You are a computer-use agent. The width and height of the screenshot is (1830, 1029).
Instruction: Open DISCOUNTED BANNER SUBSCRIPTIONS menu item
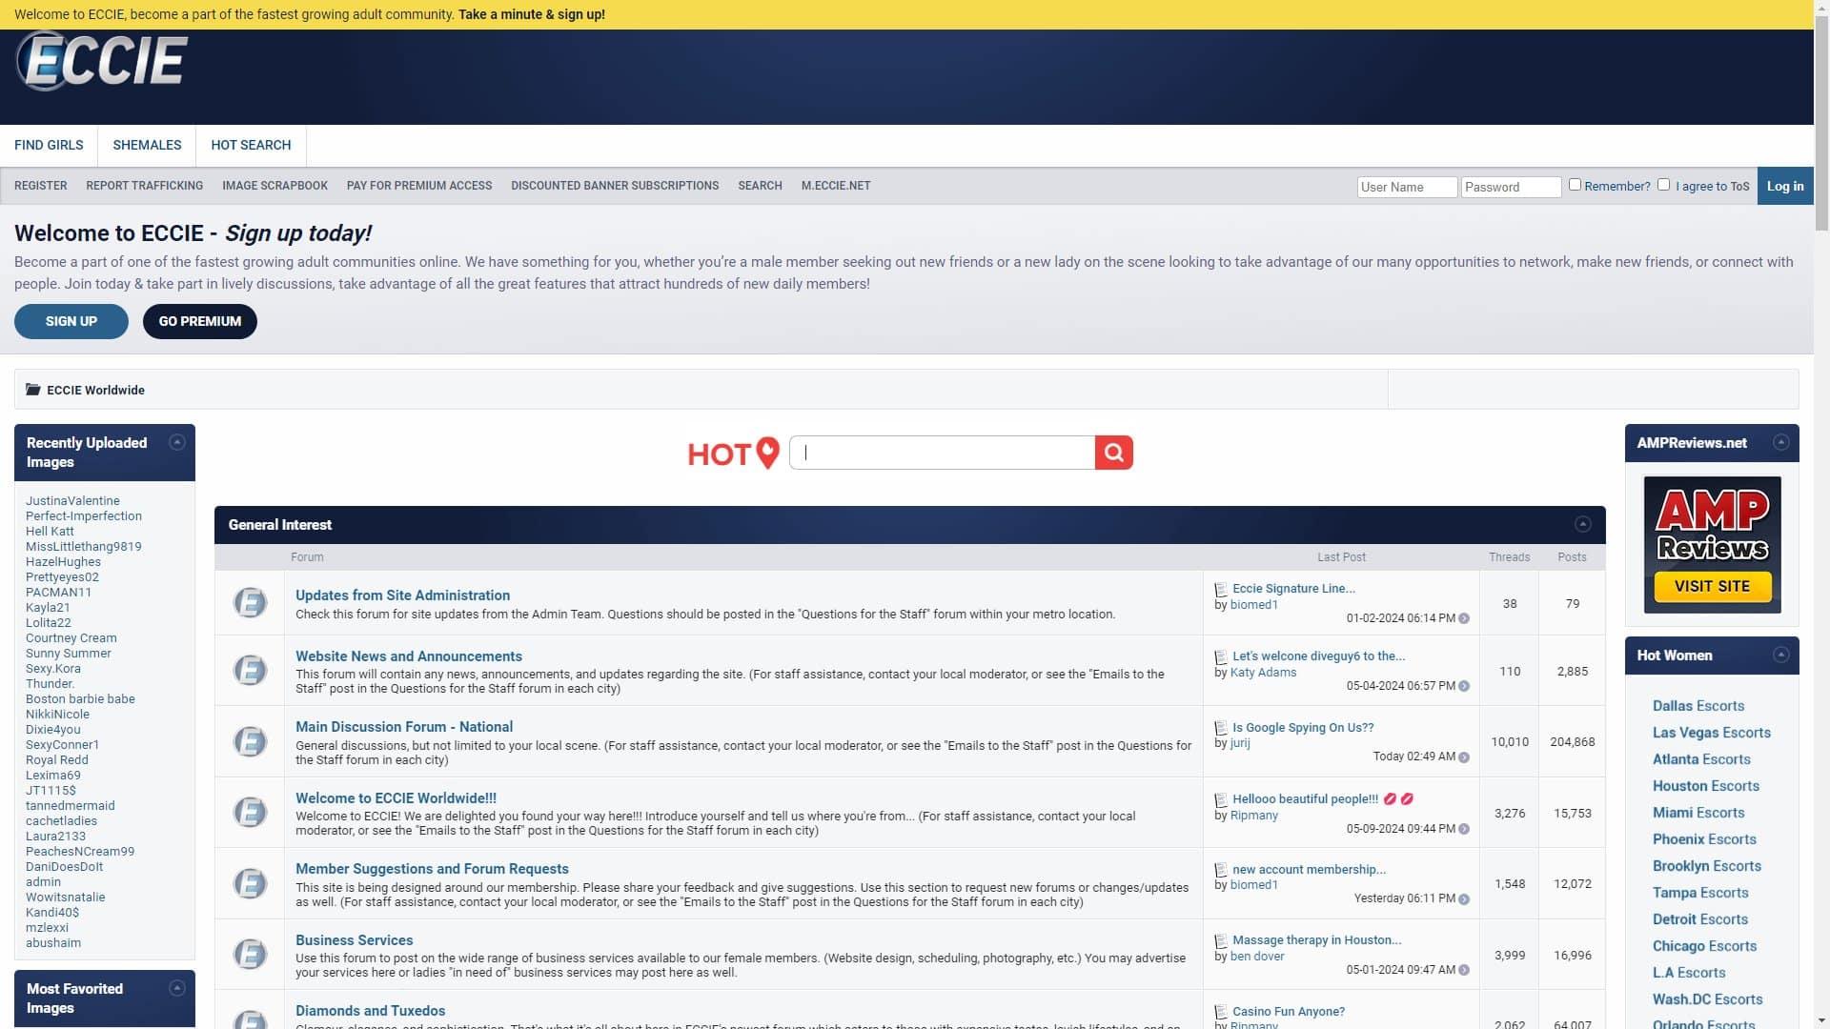coord(615,186)
